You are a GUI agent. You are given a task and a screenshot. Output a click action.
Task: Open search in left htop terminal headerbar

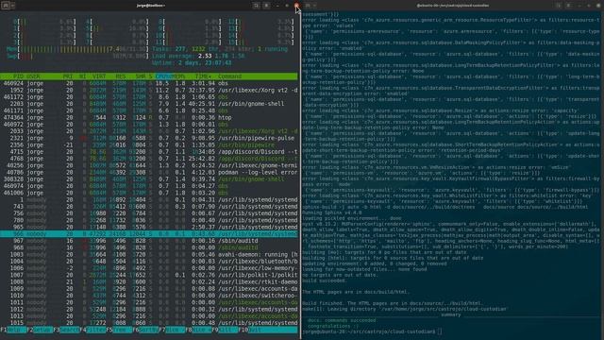tap(256, 6)
